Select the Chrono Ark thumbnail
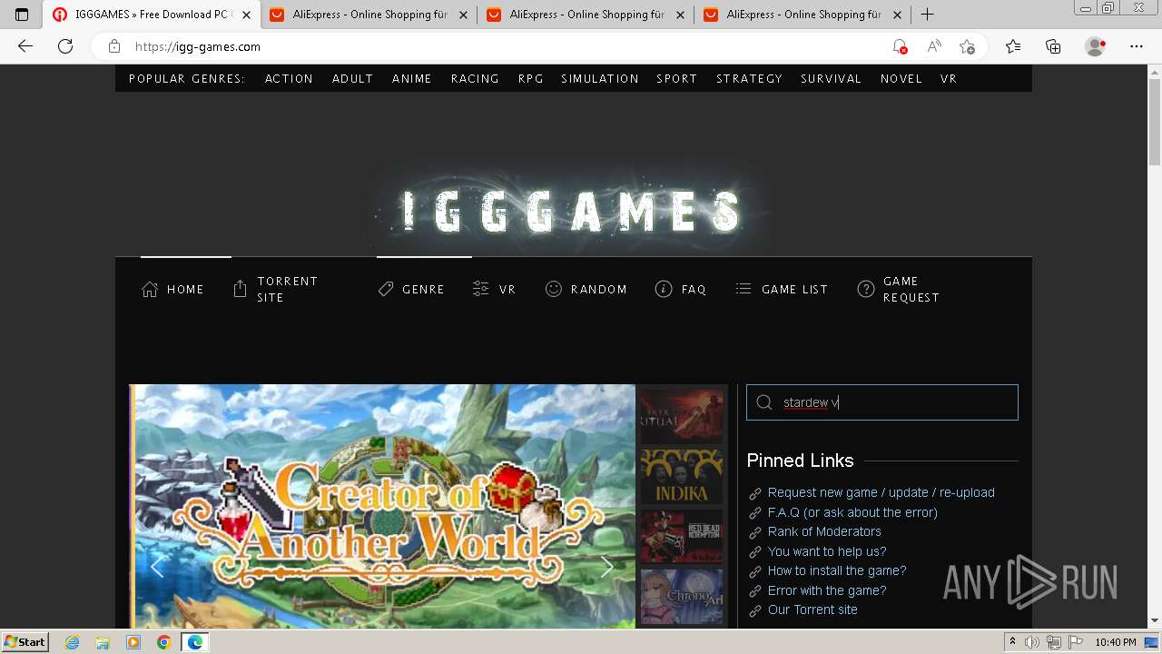The image size is (1162, 654). (x=682, y=597)
